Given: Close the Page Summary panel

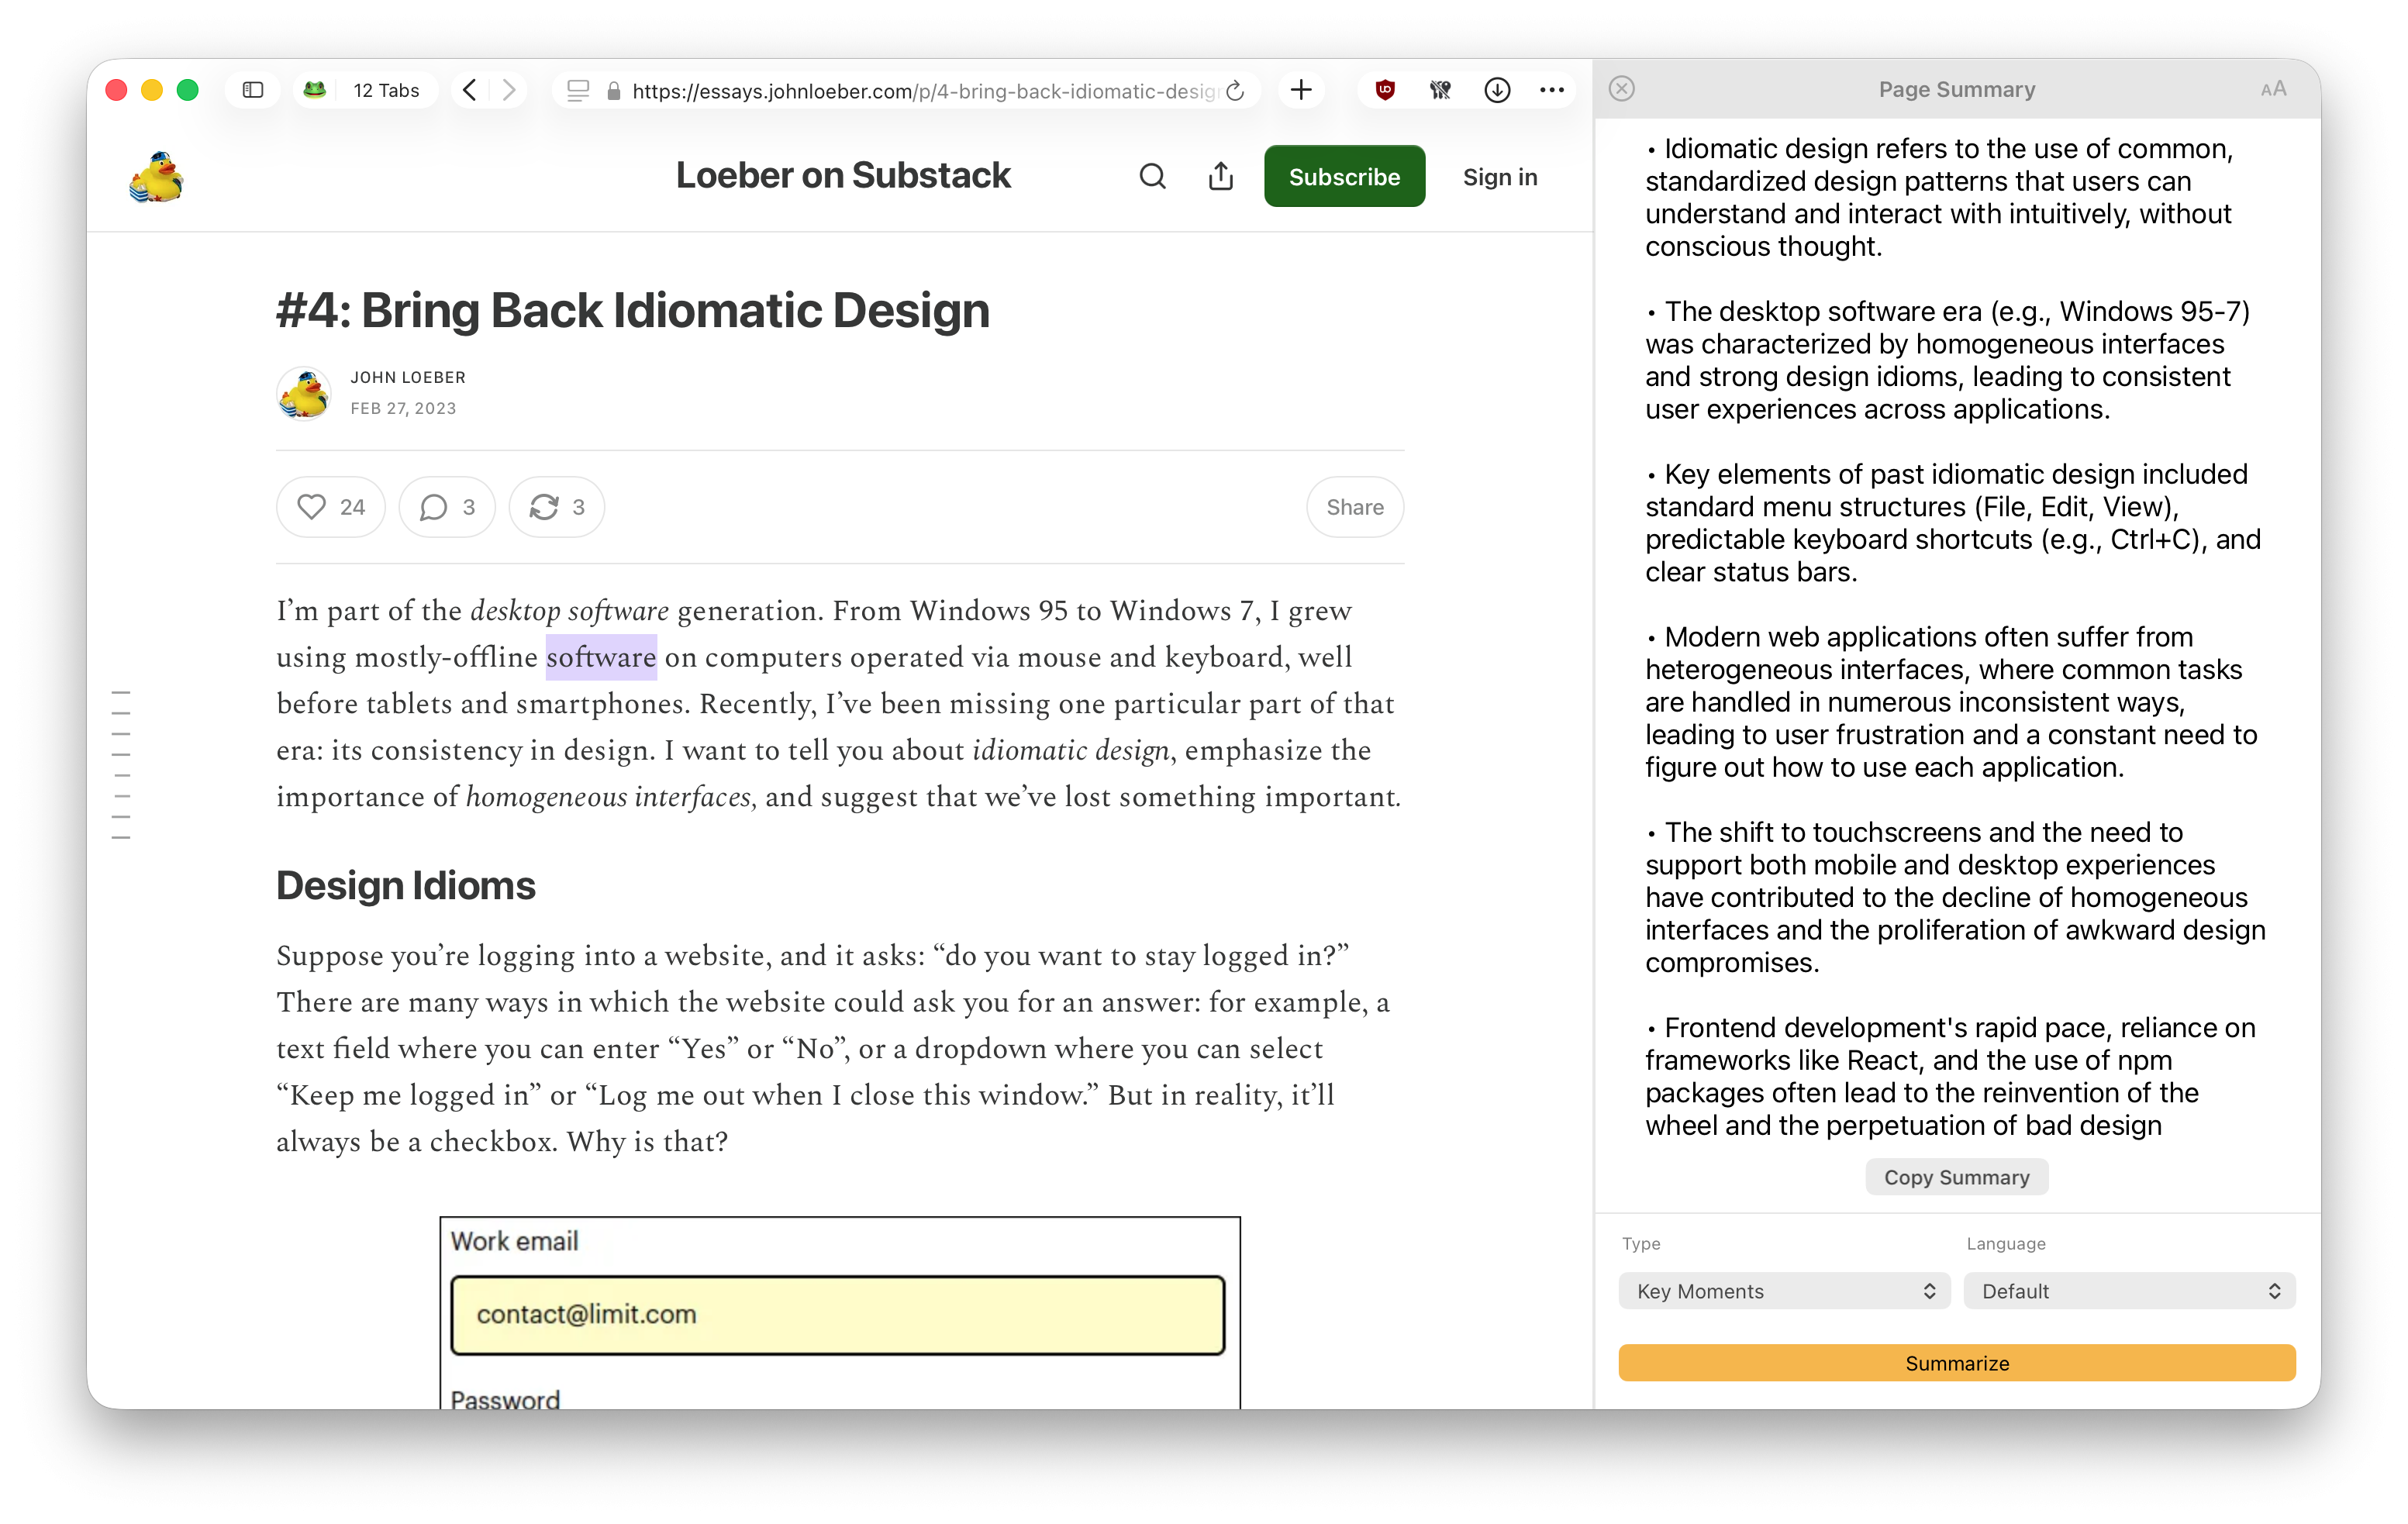Looking at the screenshot, I should point(1622,89).
